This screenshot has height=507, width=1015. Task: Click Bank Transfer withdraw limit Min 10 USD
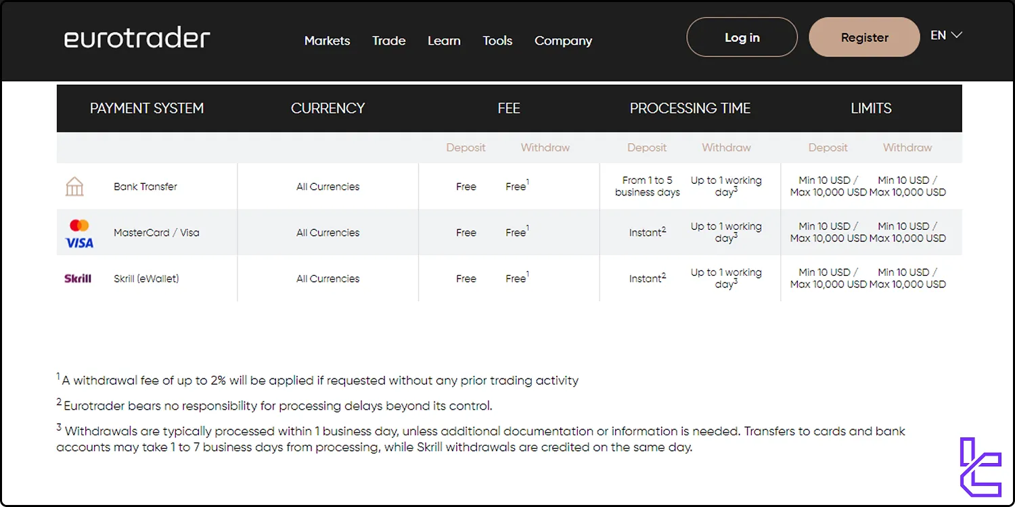click(x=907, y=187)
